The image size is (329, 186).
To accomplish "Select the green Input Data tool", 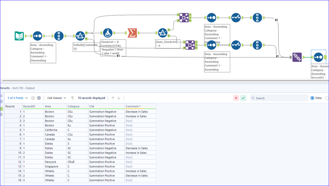I will (19, 36).
